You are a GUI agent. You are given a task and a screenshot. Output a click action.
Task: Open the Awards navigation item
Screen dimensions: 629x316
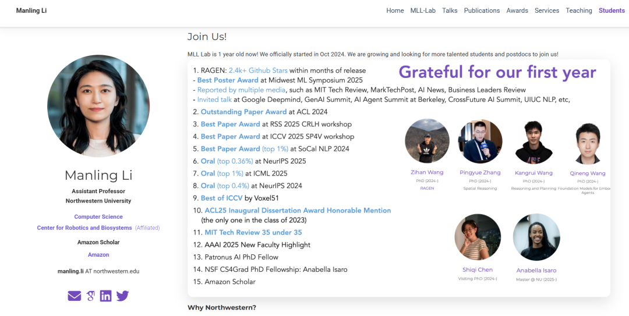pyautogui.click(x=517, y=10)
